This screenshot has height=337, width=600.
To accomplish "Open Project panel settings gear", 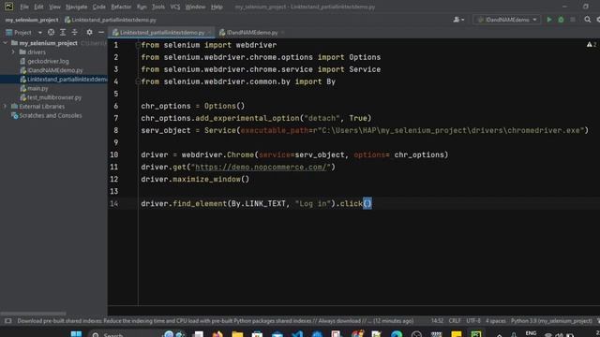I will point(89,33).
